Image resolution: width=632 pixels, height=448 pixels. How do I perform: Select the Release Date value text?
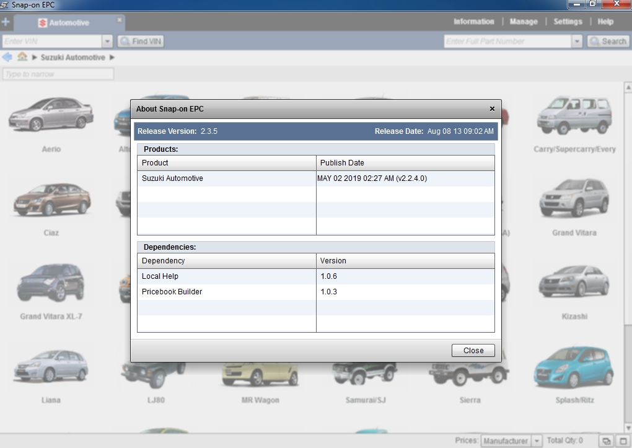click(460, 131)
